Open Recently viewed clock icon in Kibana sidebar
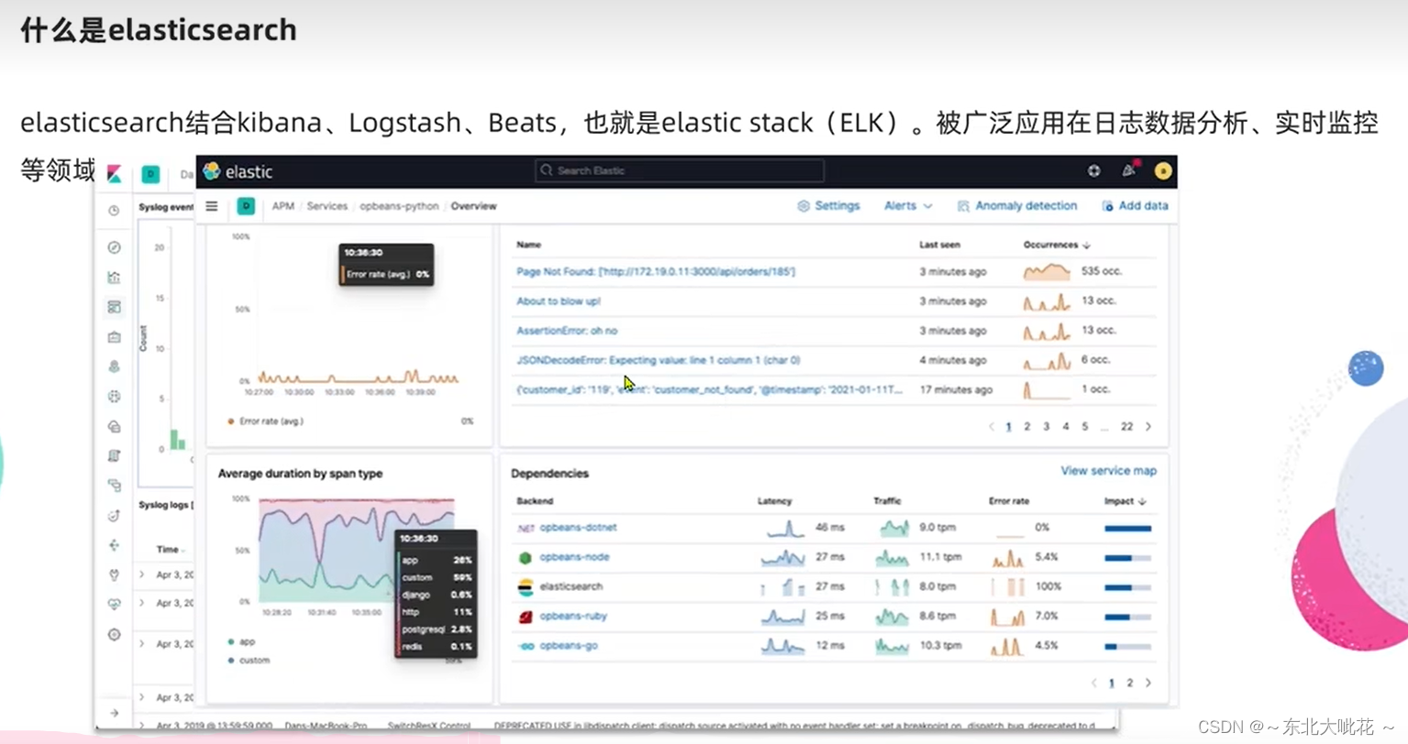The height and width of the screenshot is (744, 1408). (x=114, y=211)
